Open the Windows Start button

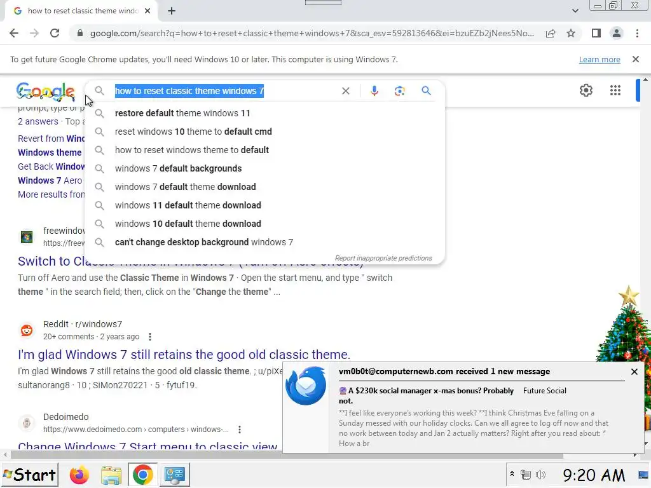(30, 475)
